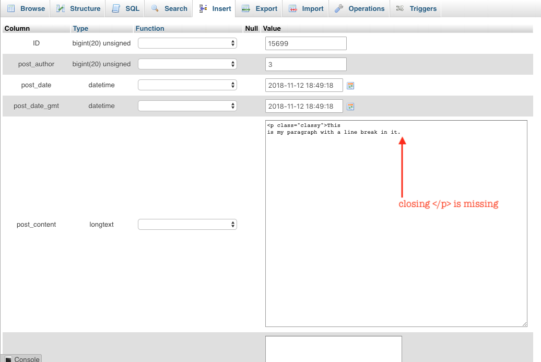This screenshot has height=362, width=541.
Task: Click the Null column header
Action: pyautogui.click(x=252, y=28)
